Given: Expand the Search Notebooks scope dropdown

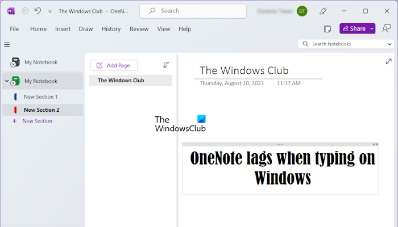Looking at the screenshot, I should (x=389, y=44).
